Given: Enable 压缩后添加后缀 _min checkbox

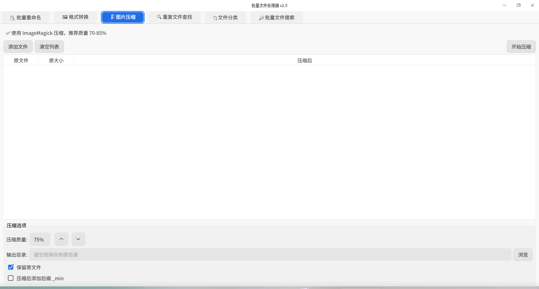Looking at the screenshot, I should pos(11,278).
